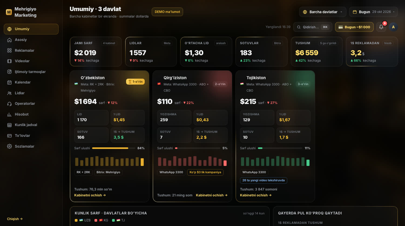Open the Bugun date picker dropdown
Viewport: 405px width, 226px height.
click(373, 12)
